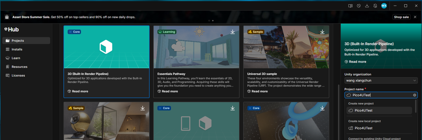Viewport: 422px width, 140px height.
Task: Click Read more in the right details panel
Action: tap(355, 62)
